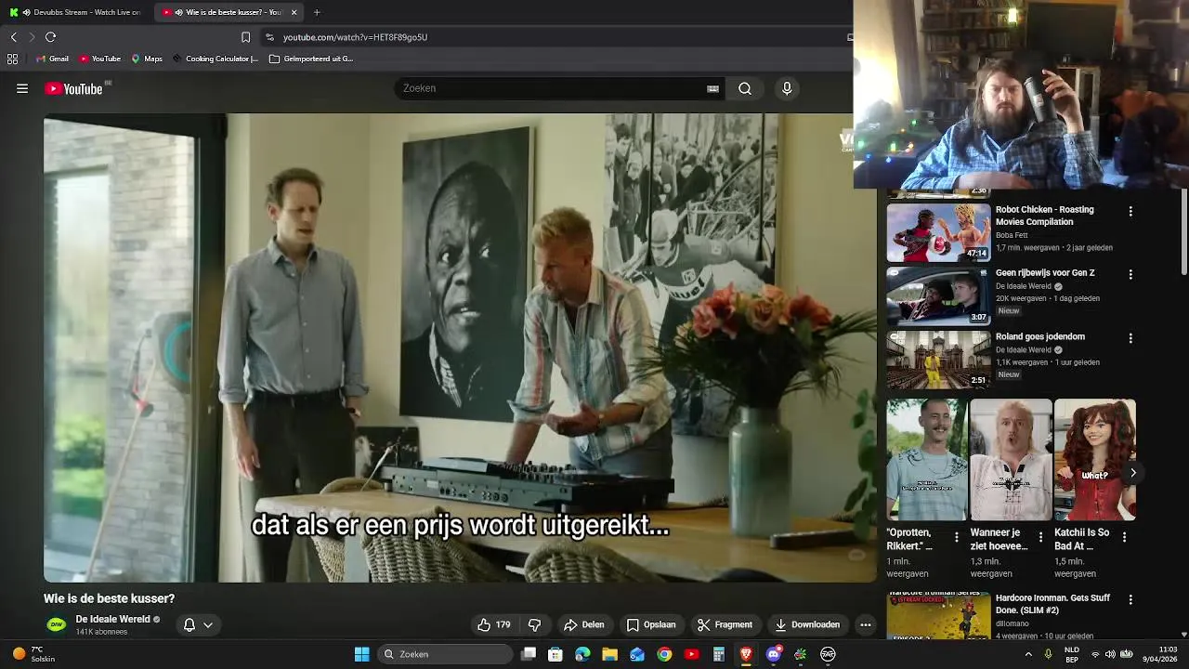Save the video with Opslaan
Image resolution: width=1189 pixels, height=669 pixels.
click(x=651, y=624)
